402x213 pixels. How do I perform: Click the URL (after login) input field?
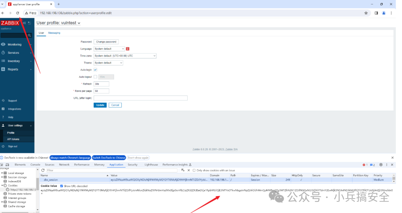coord(140,98)
